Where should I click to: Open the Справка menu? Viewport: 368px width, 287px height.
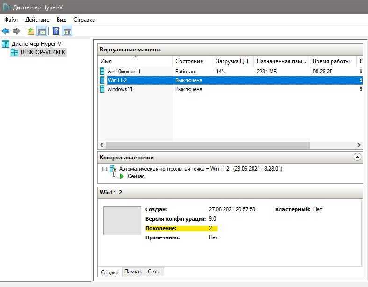[84, 20]
